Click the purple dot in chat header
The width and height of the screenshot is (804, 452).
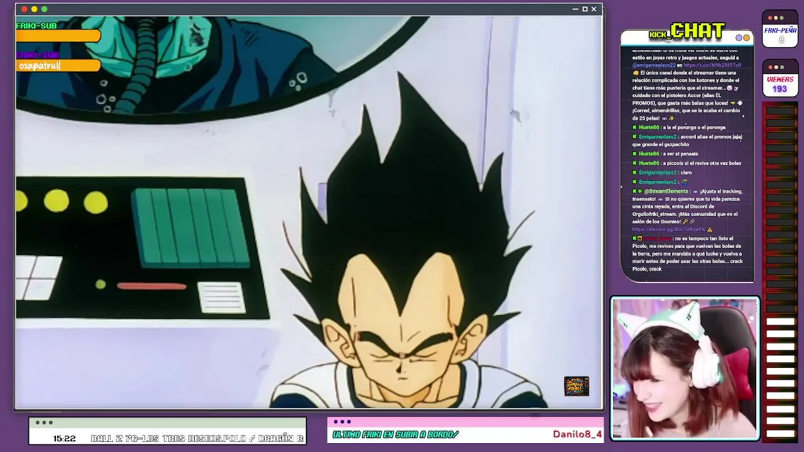pyautogui.click(x=739, y=38)
